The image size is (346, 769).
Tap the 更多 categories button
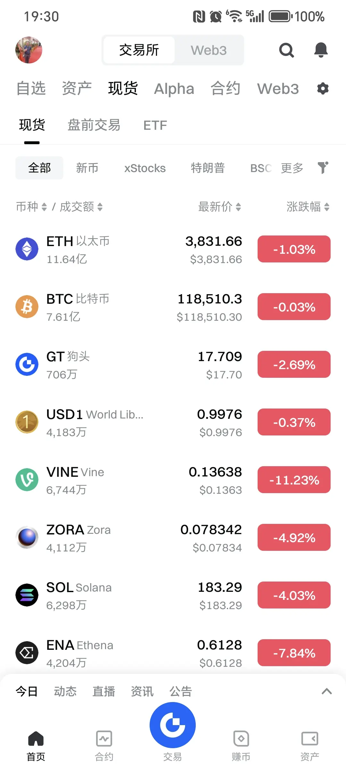click(292, 168)
